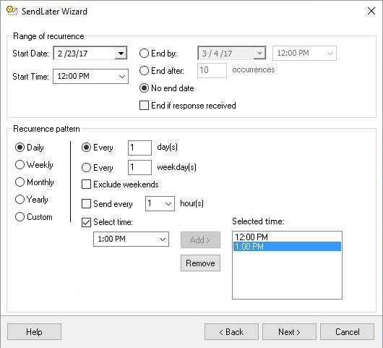Click the occurrences count input field
Viewport: 383px width, 348px height.
click(x=212, y=70)
